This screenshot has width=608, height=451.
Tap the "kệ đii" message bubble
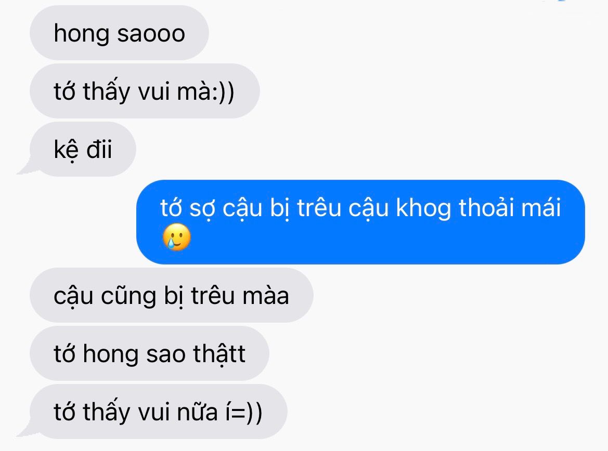click(83, 149)
